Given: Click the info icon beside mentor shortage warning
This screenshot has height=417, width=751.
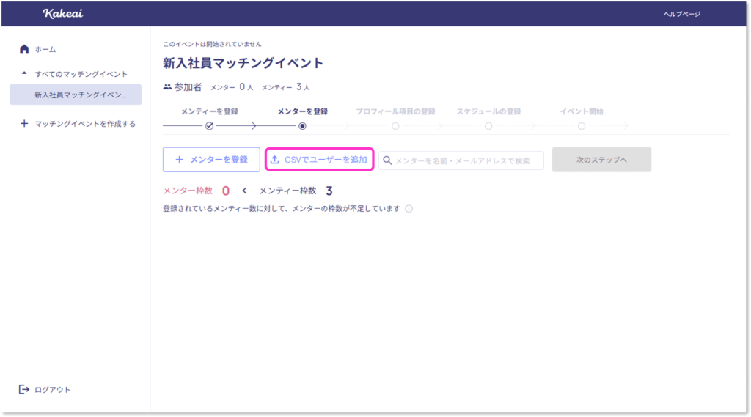Looking at the screenshot, I should click(x=409, y=209).
